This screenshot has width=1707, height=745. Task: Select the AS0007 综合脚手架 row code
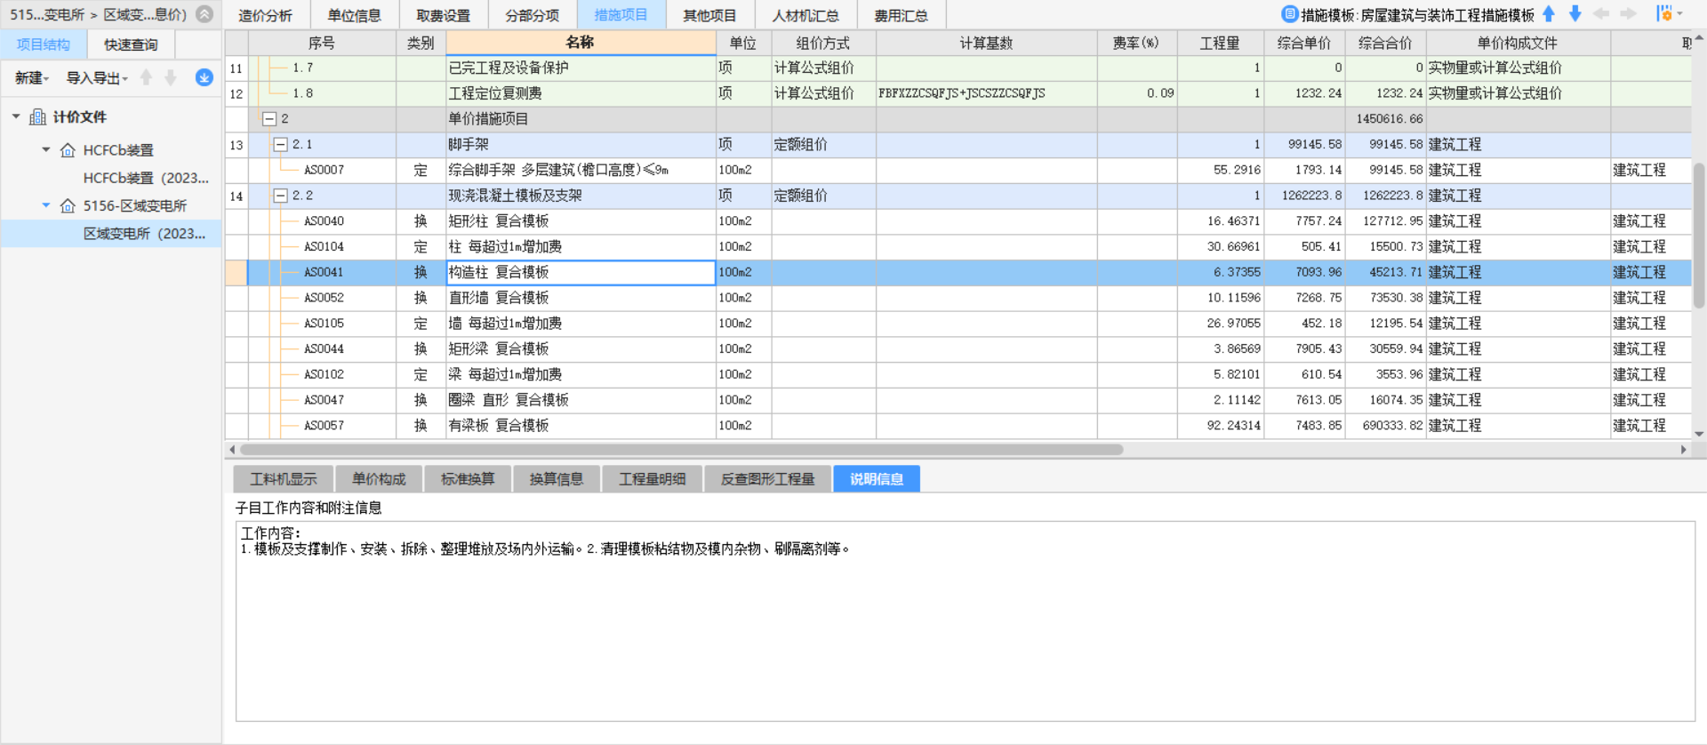pos(324,170)
